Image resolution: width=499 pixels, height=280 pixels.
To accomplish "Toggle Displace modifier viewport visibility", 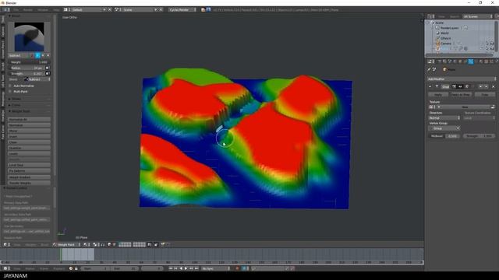I will [x=460, y=86].
